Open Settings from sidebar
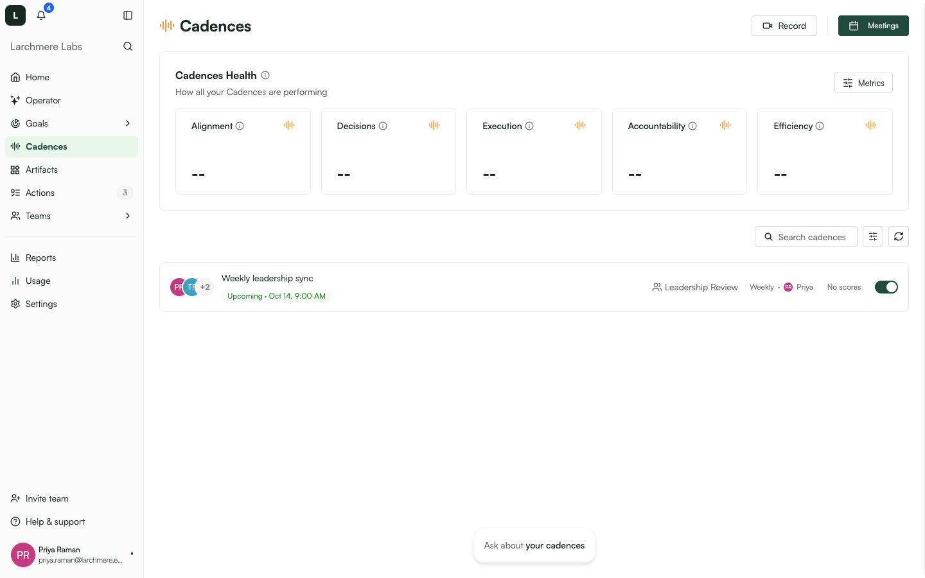Image resolution: width=925 pixels, height=578 pixels. point(71,304)
